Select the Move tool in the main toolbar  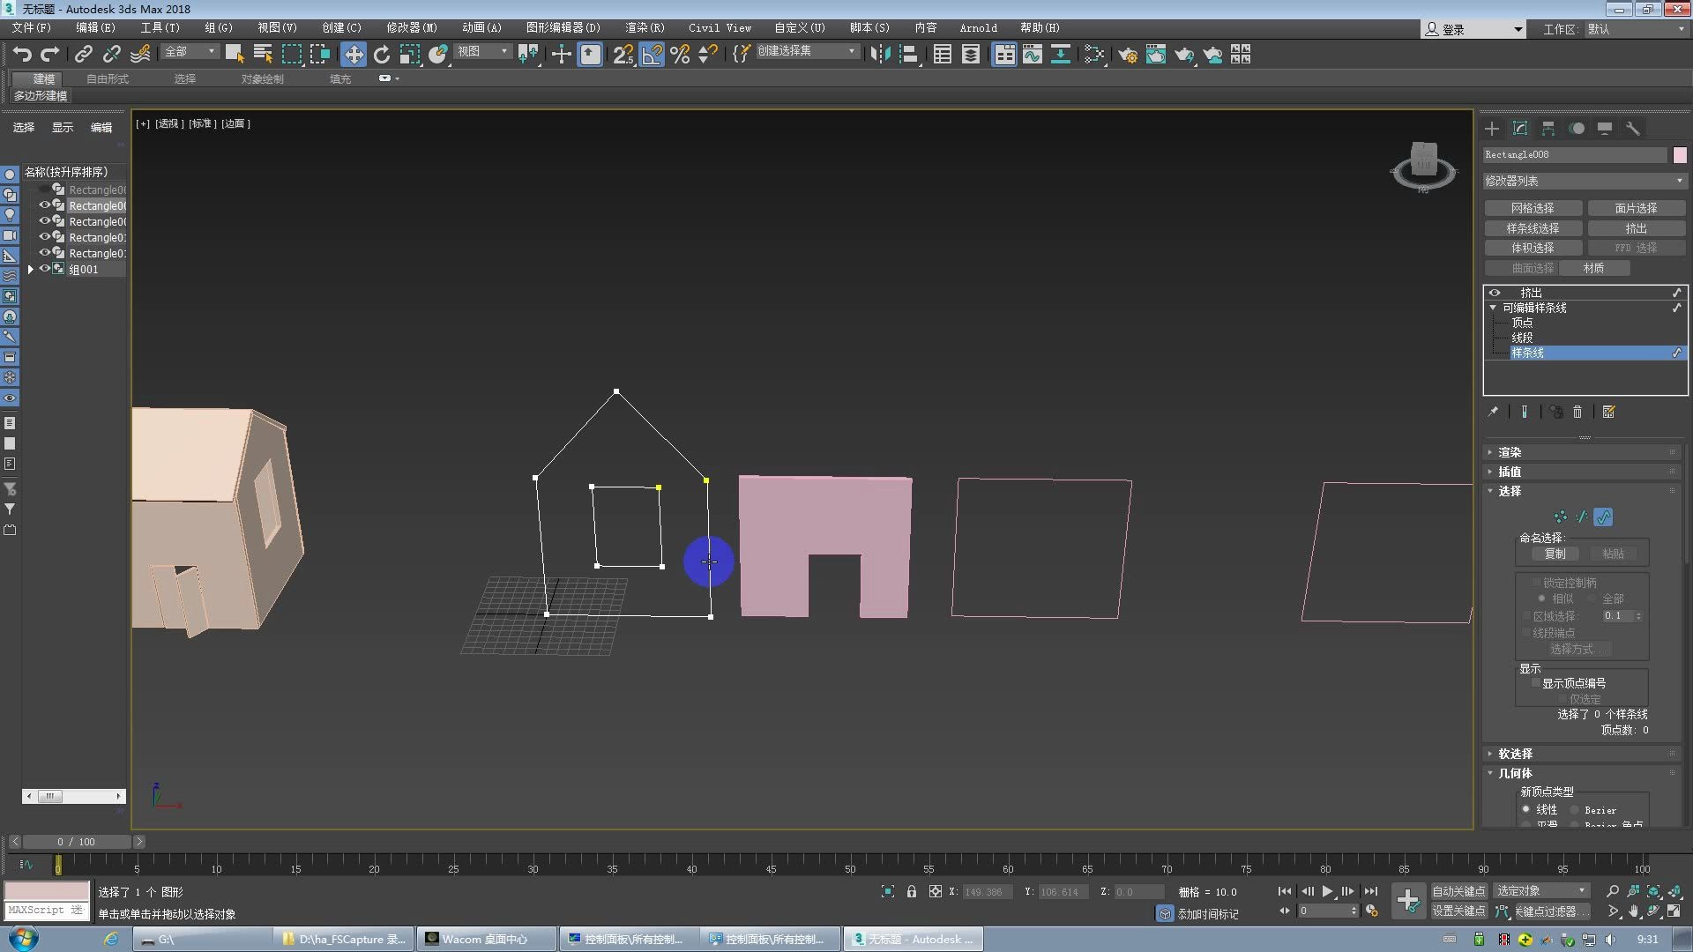353,54
